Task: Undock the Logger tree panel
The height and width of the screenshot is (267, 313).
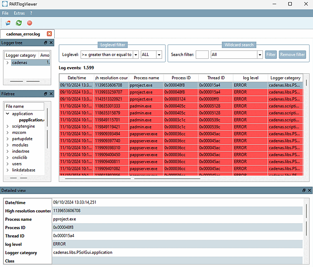Action: (45, 43)
